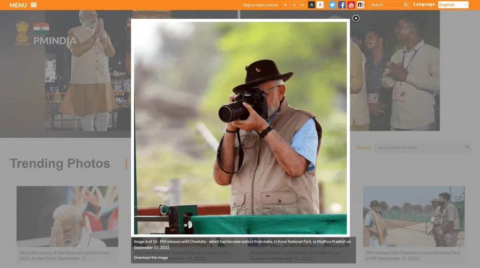Click the Trending Photos heading
This screenshot has width=480, height=268.
60,164
